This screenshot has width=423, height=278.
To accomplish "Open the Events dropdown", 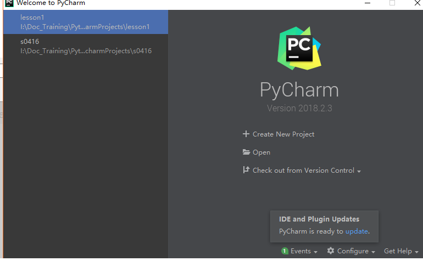I will (304, 251).
